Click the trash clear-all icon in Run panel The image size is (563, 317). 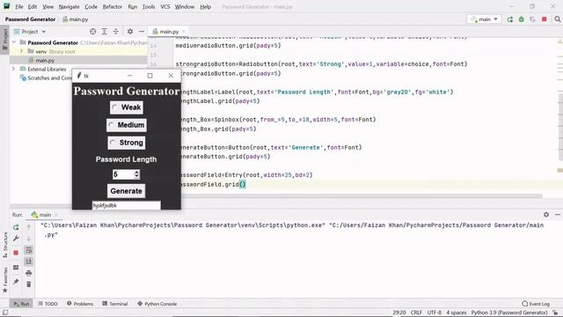29,284
